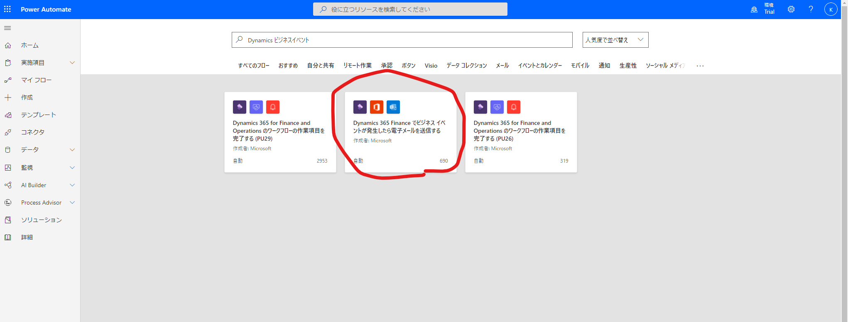Viewport: 848px width, 322px height.
Task: Focus the top resource search field
Action: click(410, 9)
